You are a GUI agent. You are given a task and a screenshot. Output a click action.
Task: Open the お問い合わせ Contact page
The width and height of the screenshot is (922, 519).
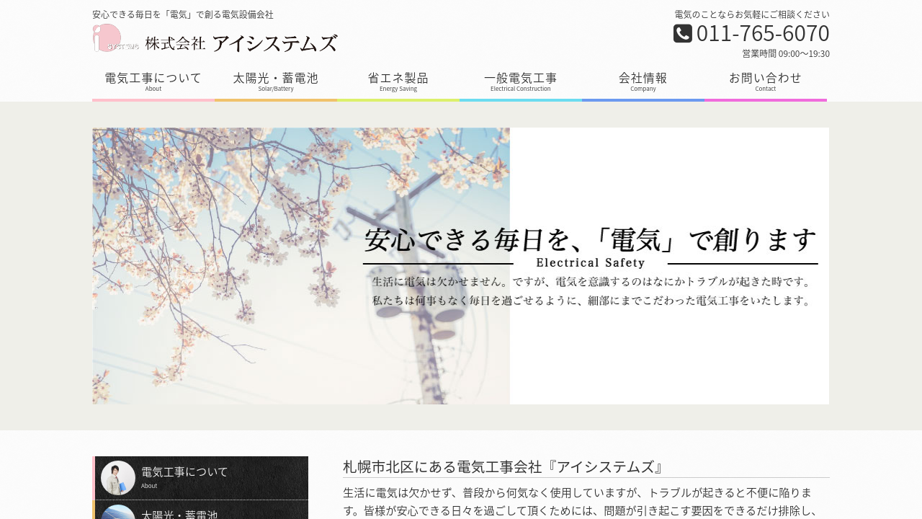click(765, 81)
